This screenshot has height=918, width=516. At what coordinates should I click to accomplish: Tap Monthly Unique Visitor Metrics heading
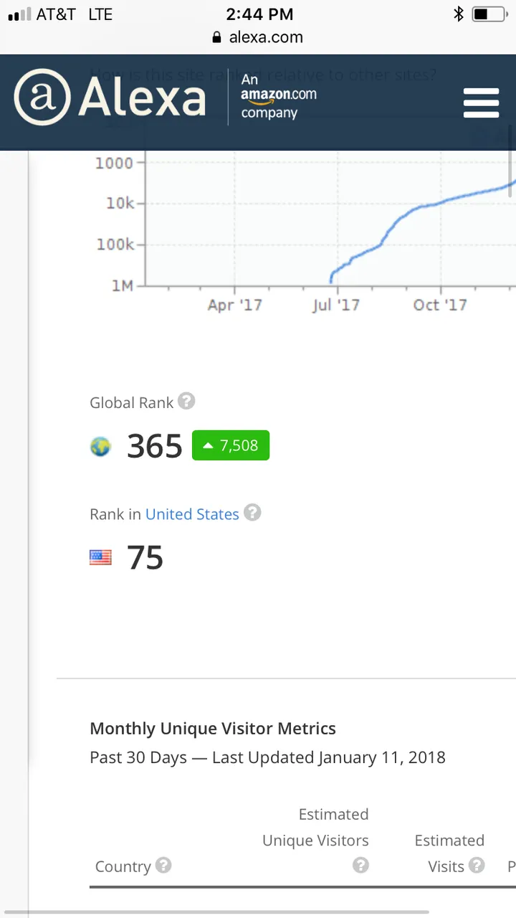(213, 729)
